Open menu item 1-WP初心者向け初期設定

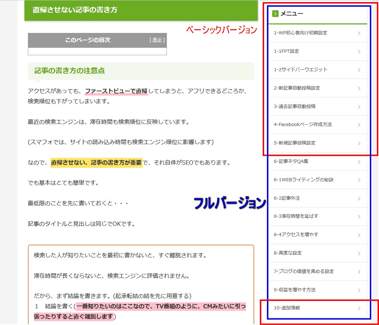coord(317,33)
